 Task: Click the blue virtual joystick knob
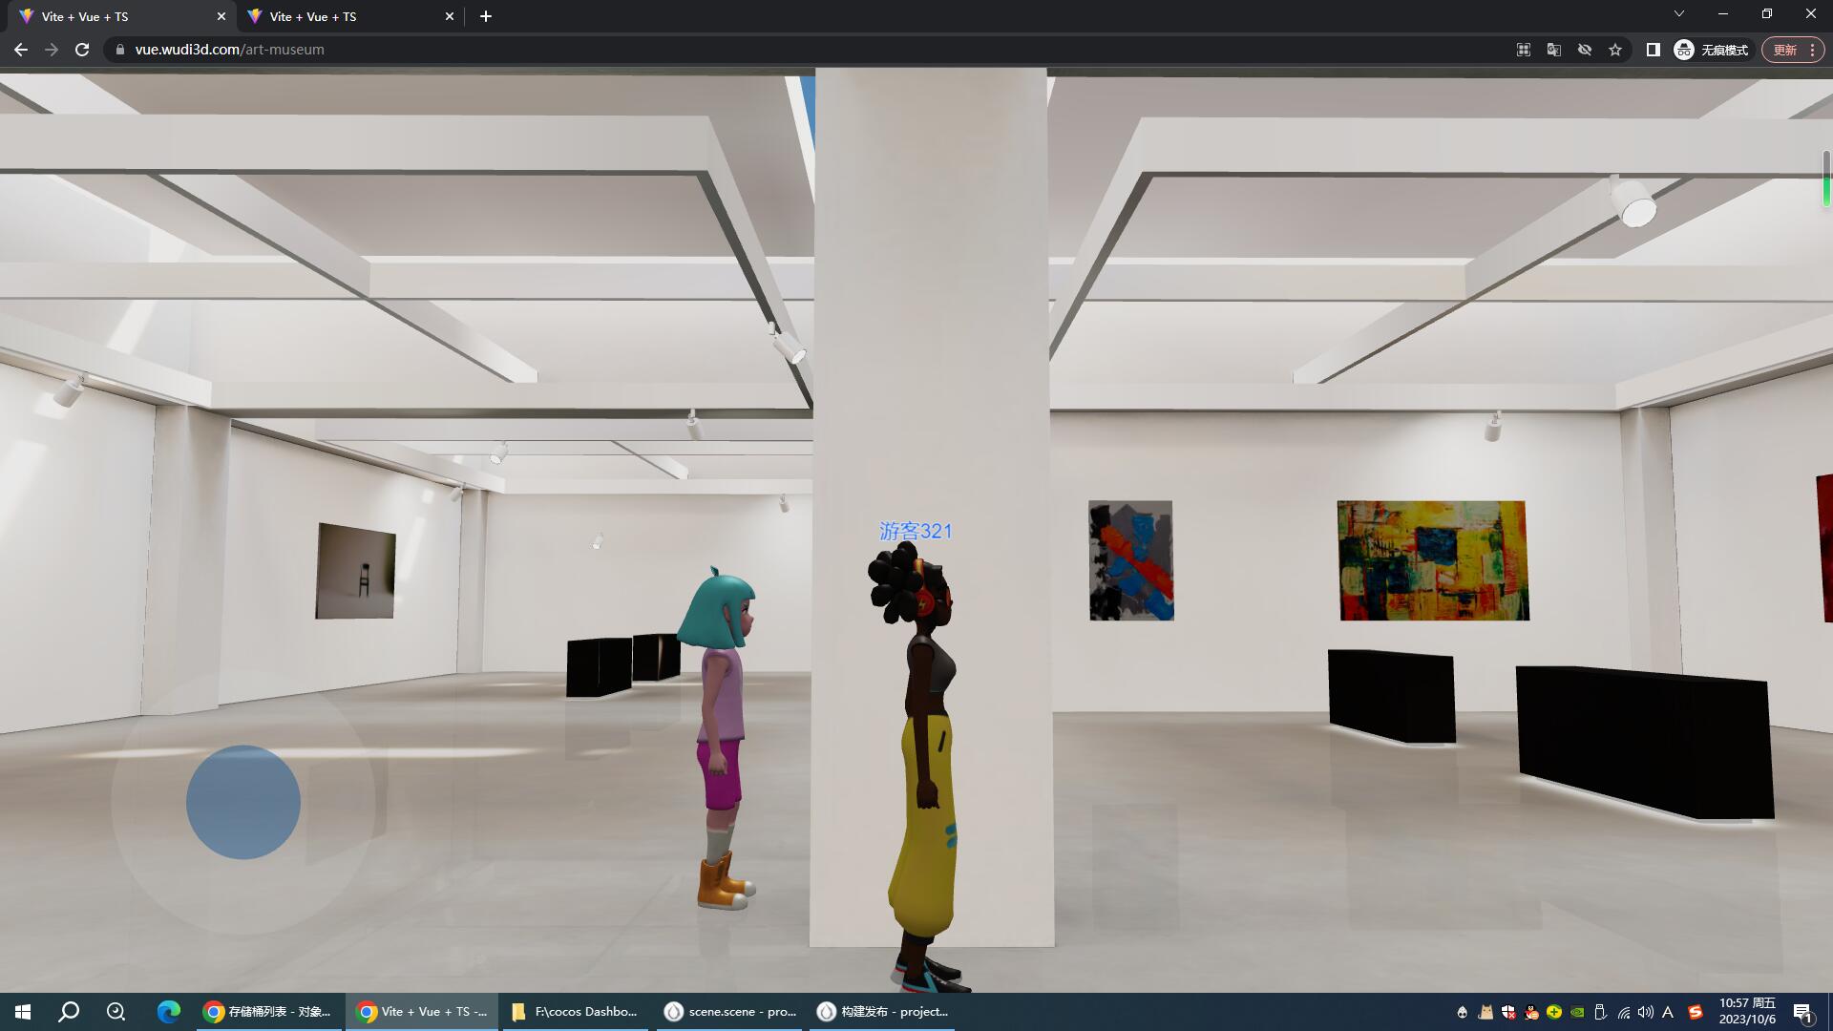coord(243,802)
